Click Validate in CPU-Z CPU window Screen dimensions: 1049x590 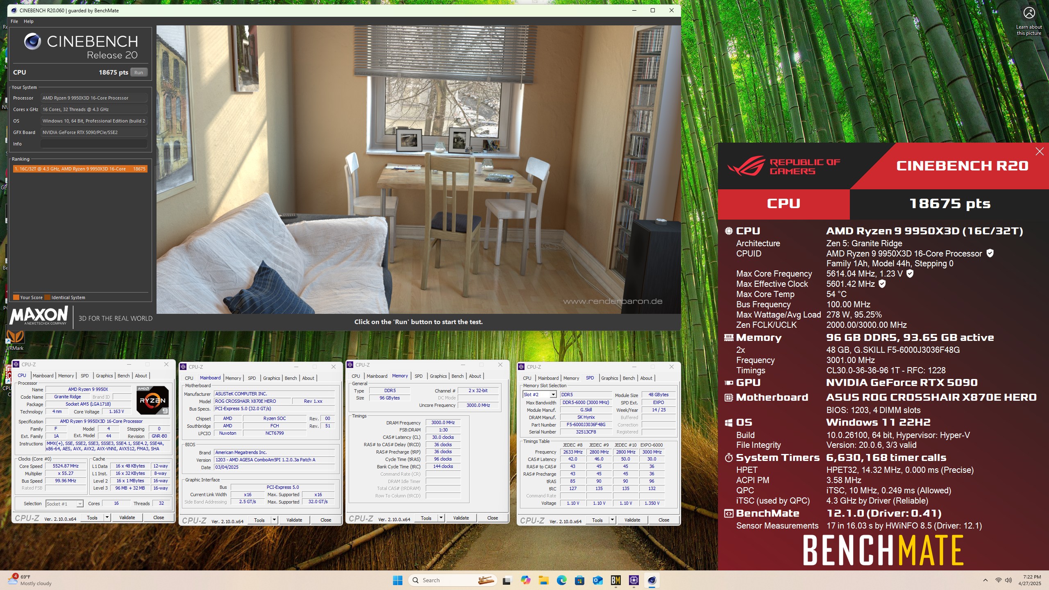(127, 517)
